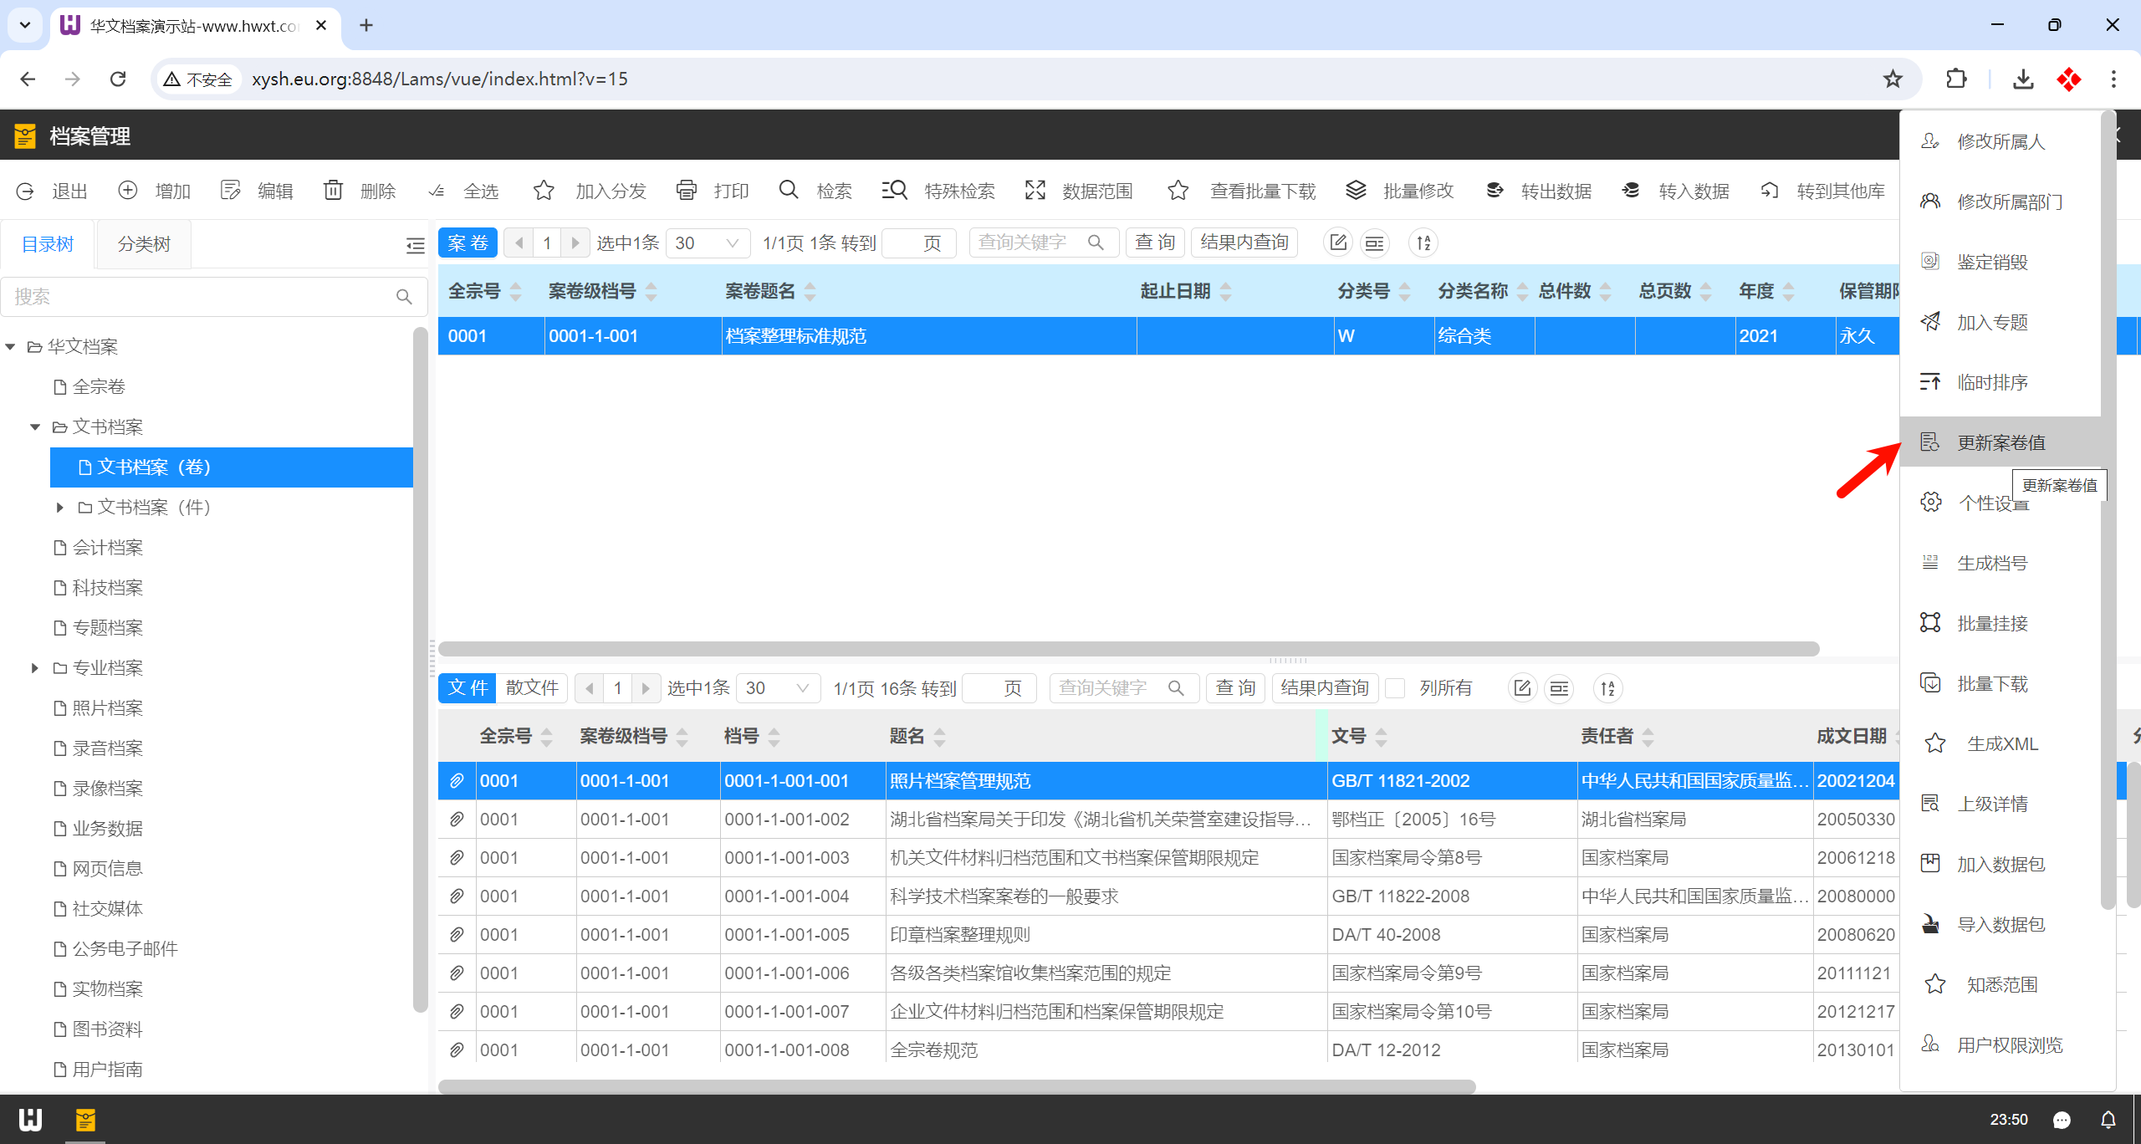
Task: Choose 生成档号 from the menu
Action: click(1992, 563)
